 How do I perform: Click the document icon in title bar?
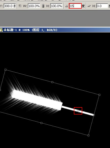coord(1,30)
